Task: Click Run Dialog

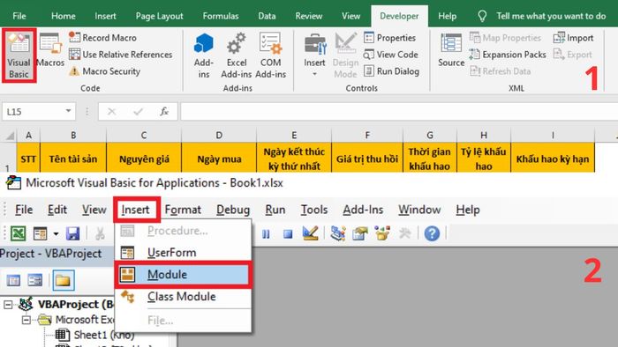Action: [391, 71]
